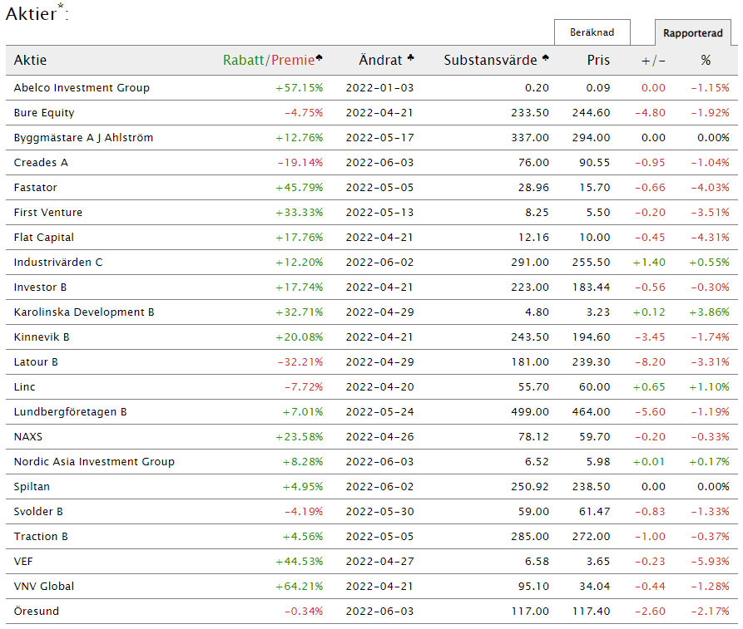Click the Aktie column header

pyautogui.click(x=31, y=61)
